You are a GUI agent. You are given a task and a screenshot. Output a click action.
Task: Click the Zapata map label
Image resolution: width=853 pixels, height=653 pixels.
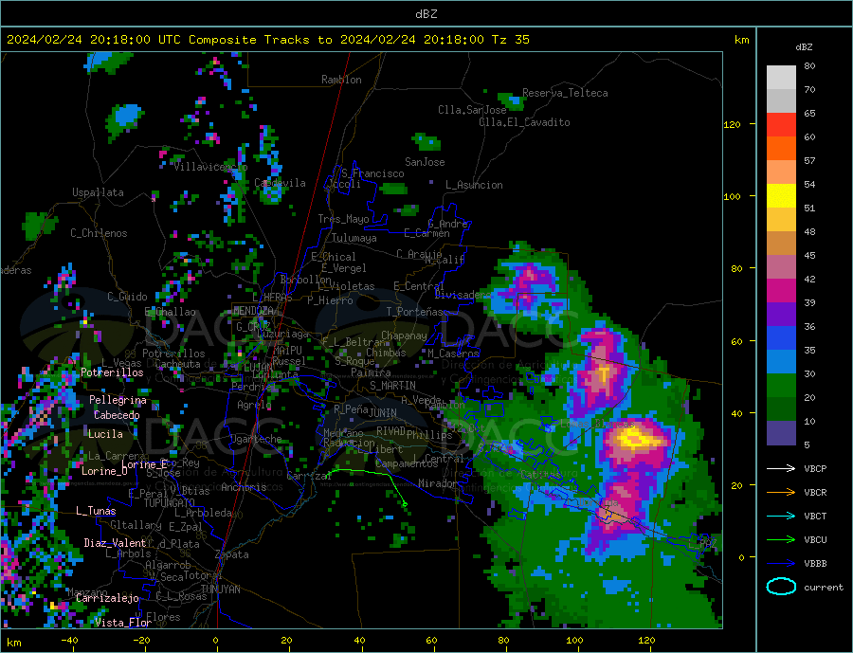[x=232, y=554]
